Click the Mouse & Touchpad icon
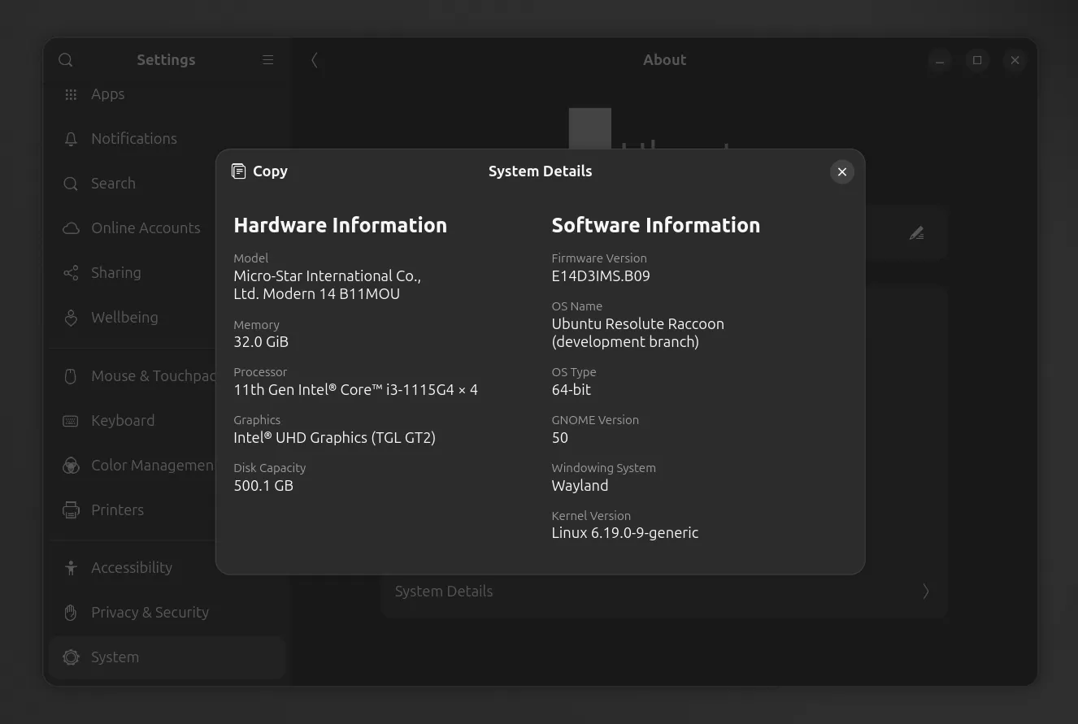This screenshot has height=724, width=1078. pos(71,376)
